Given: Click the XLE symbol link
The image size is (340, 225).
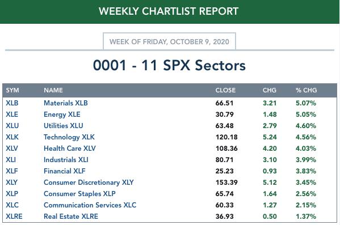Looking at the screenshot, I should click(12, 114).
